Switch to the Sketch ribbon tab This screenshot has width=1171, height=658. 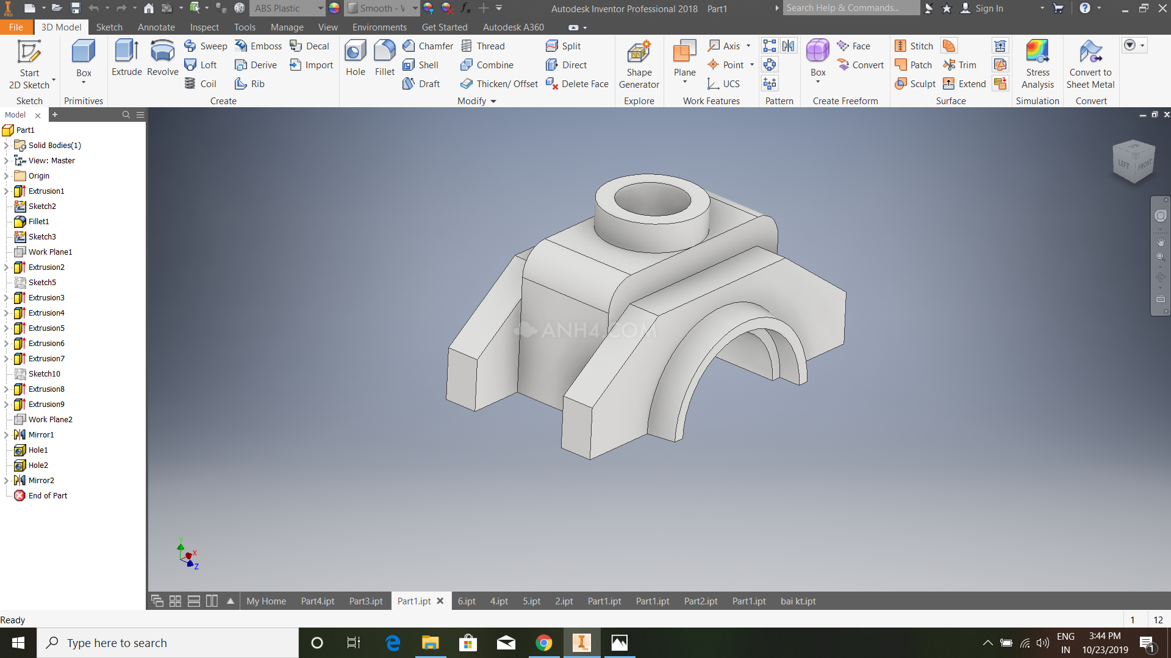[109, 27]
